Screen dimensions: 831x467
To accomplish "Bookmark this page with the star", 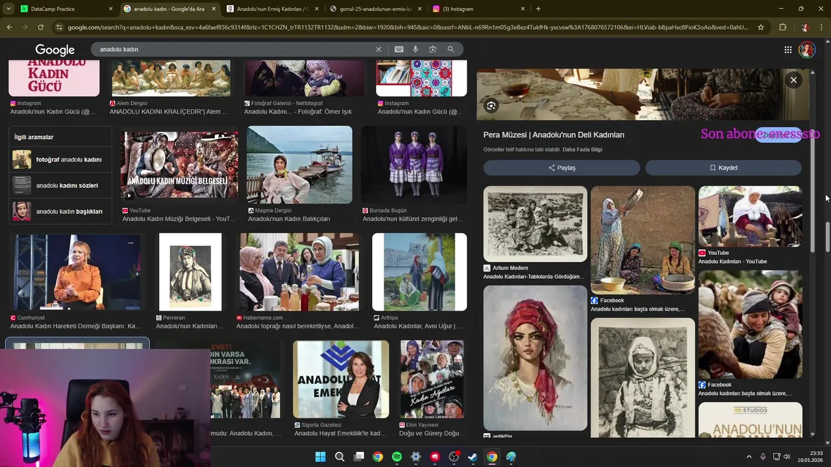I will tap(761, 27).
